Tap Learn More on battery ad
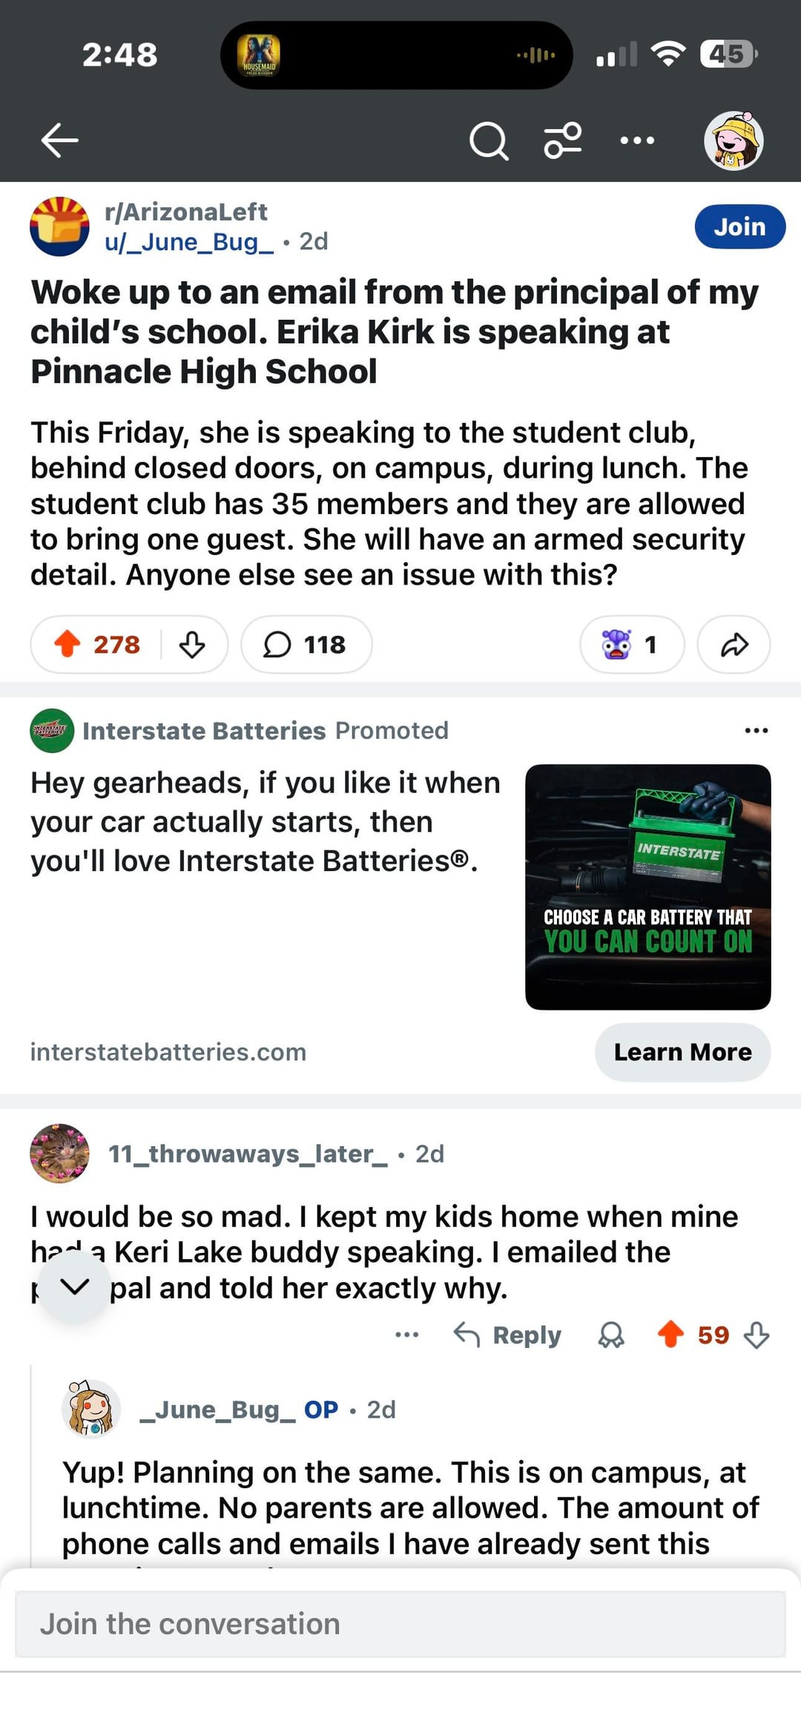 coord(682,1052)
